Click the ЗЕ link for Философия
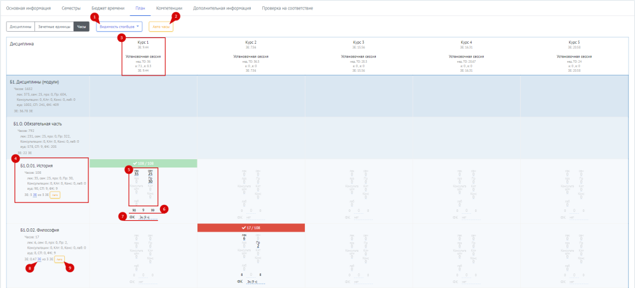The height and width of the screenshot is (288, 635). pos(39,259)
